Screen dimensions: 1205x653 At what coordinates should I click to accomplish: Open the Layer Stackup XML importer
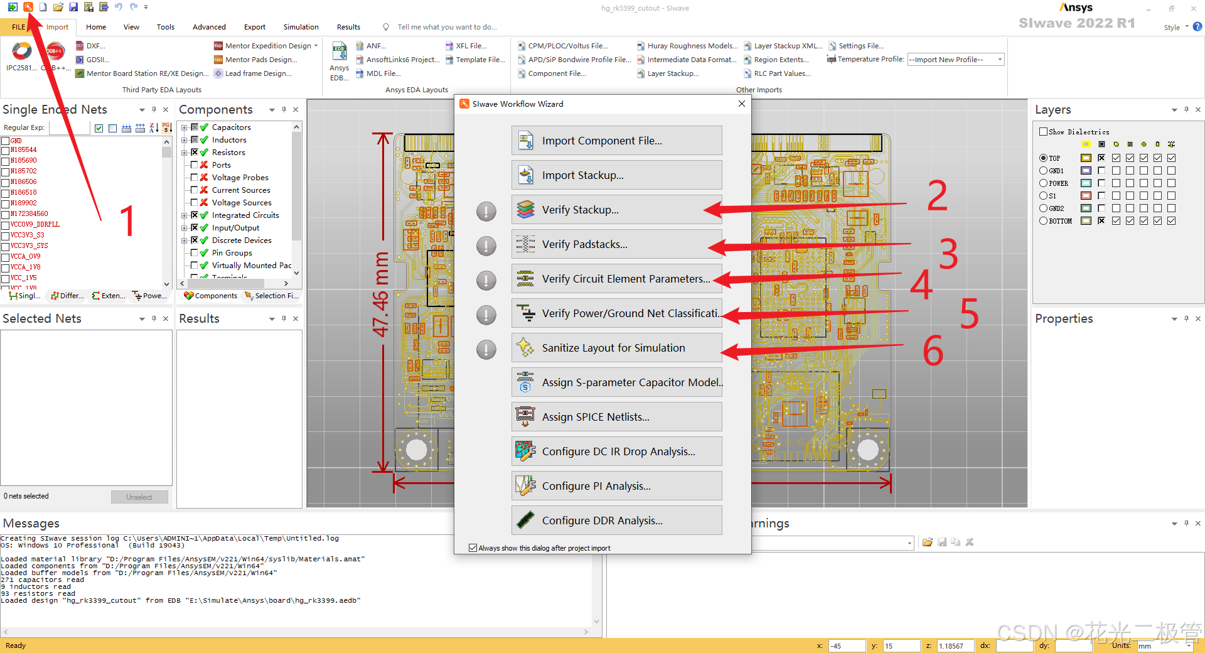(x=783, y=45)
